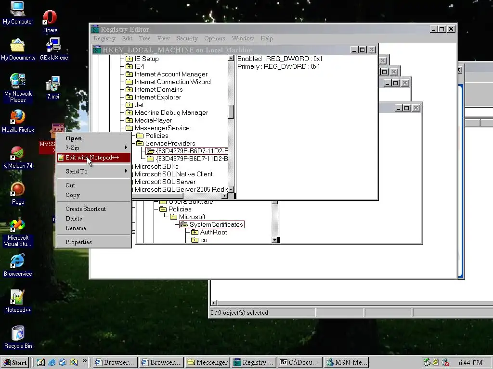The image size is (493, 369).
Task: Click the HKEY_LOCAL_MACHINE tree scroll-up arrow
Action: [x=231, y=58]
